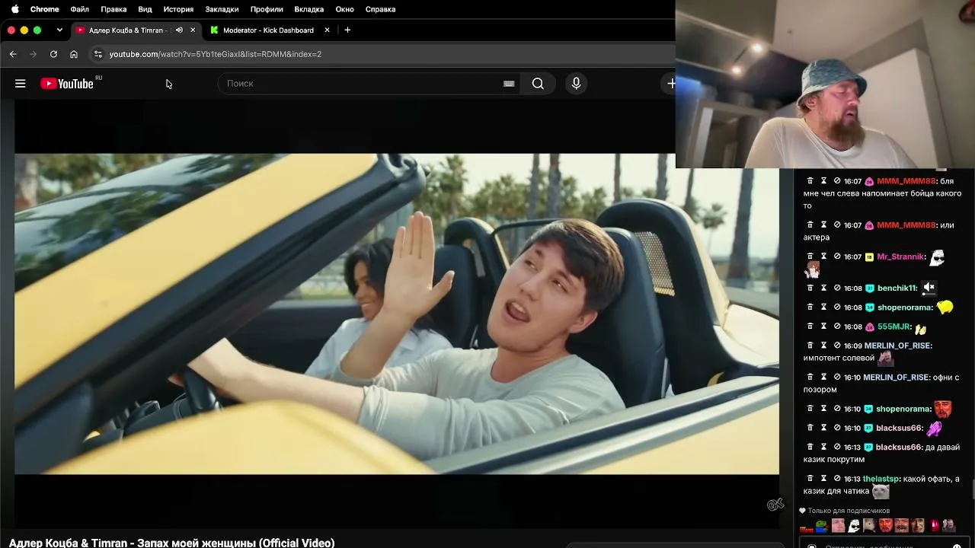Screen dimensions: 975x548
Task: Timeout MERLIN_OF_RISE on 'импотент солевой' message
Action: click(823, 346)
